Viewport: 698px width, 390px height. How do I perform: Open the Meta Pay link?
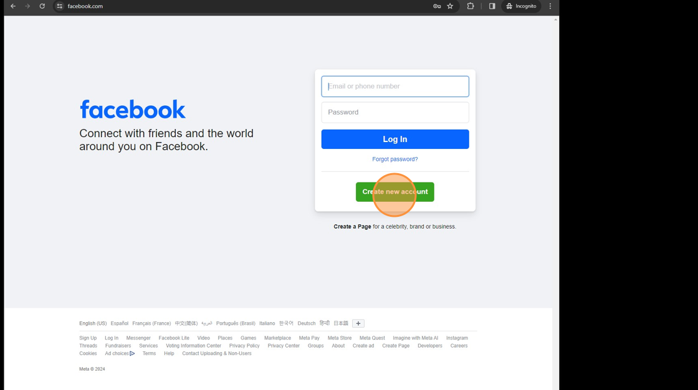(309, 338)
